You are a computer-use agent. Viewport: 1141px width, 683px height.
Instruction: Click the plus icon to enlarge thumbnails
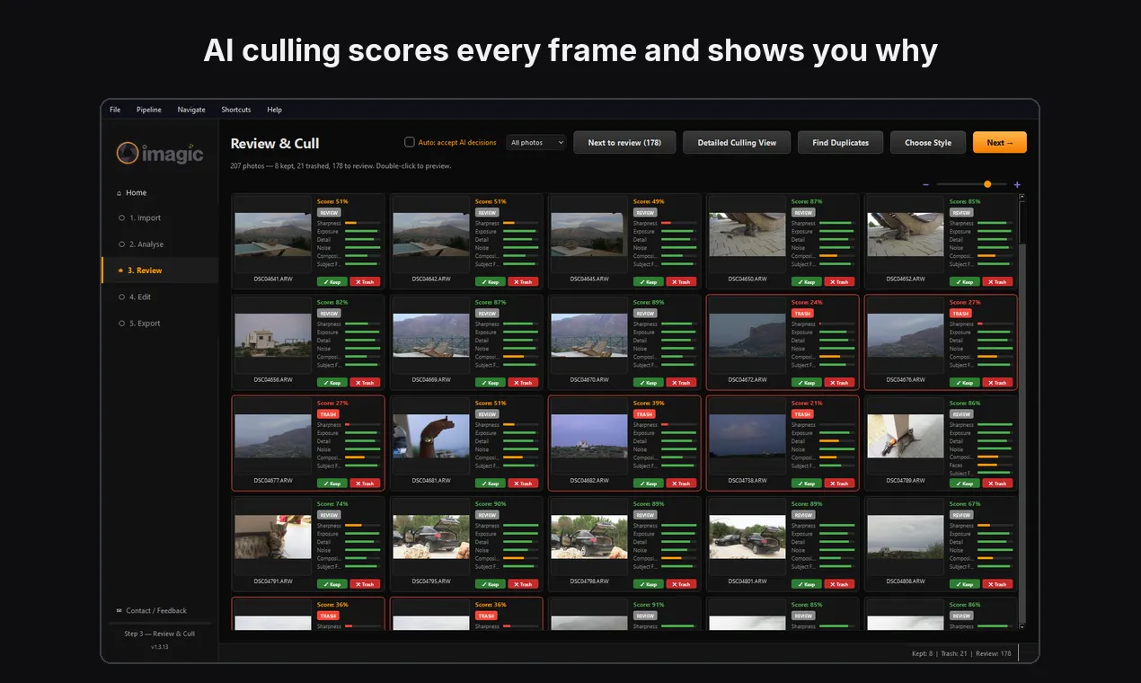click(1017, 185)
